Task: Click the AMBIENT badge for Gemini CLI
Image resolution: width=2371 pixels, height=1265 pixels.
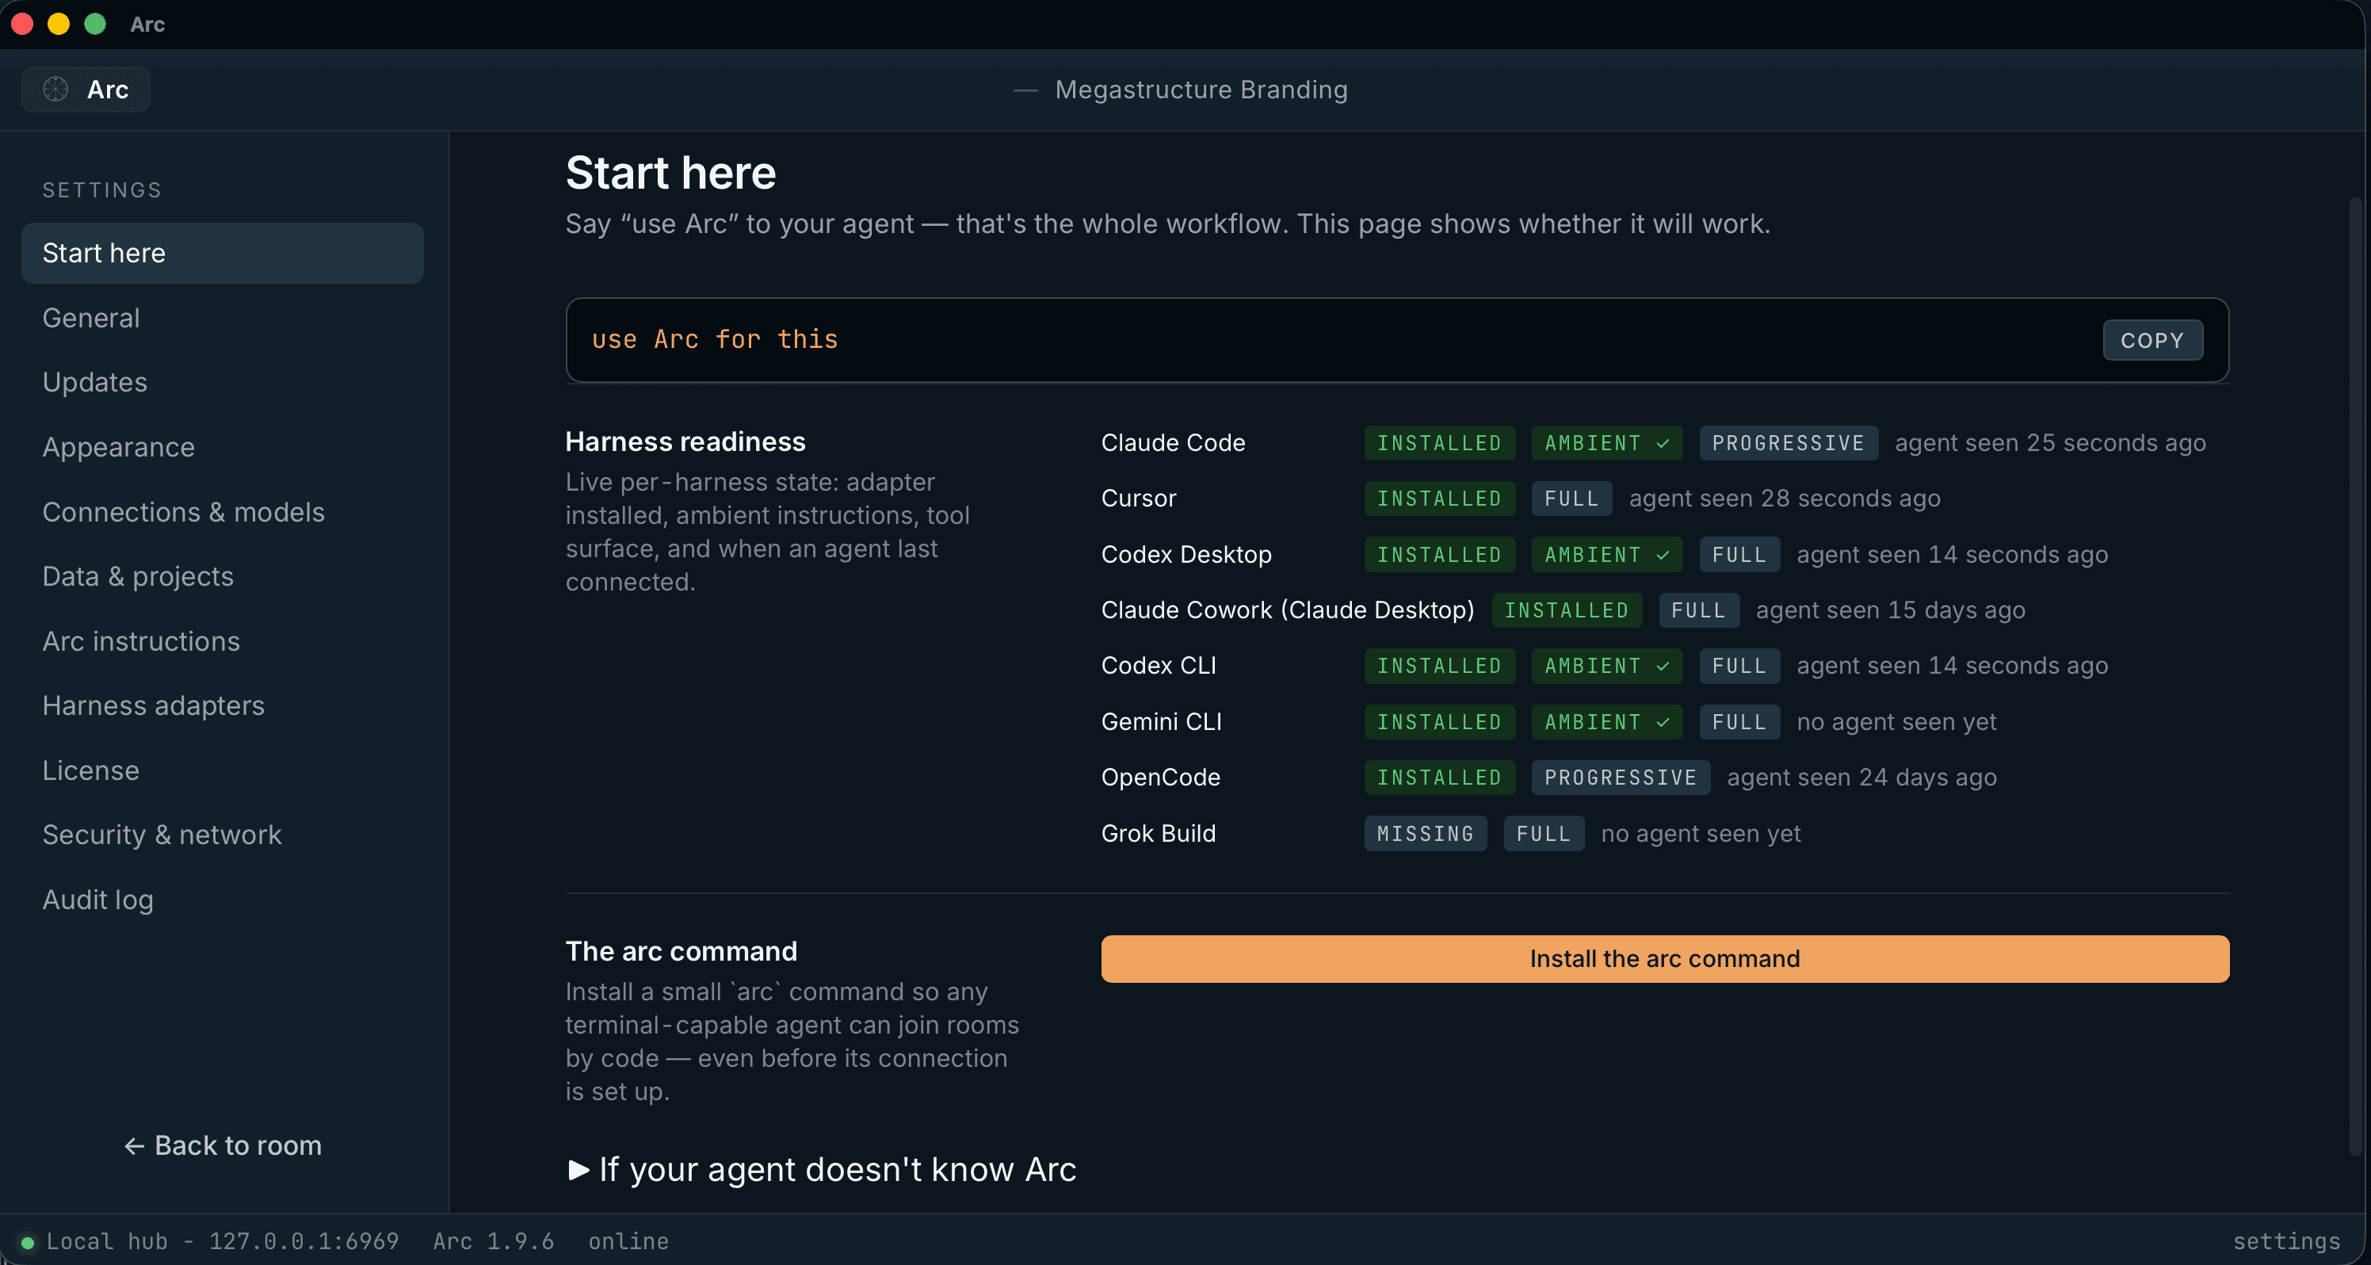Action: [1606, 722]
